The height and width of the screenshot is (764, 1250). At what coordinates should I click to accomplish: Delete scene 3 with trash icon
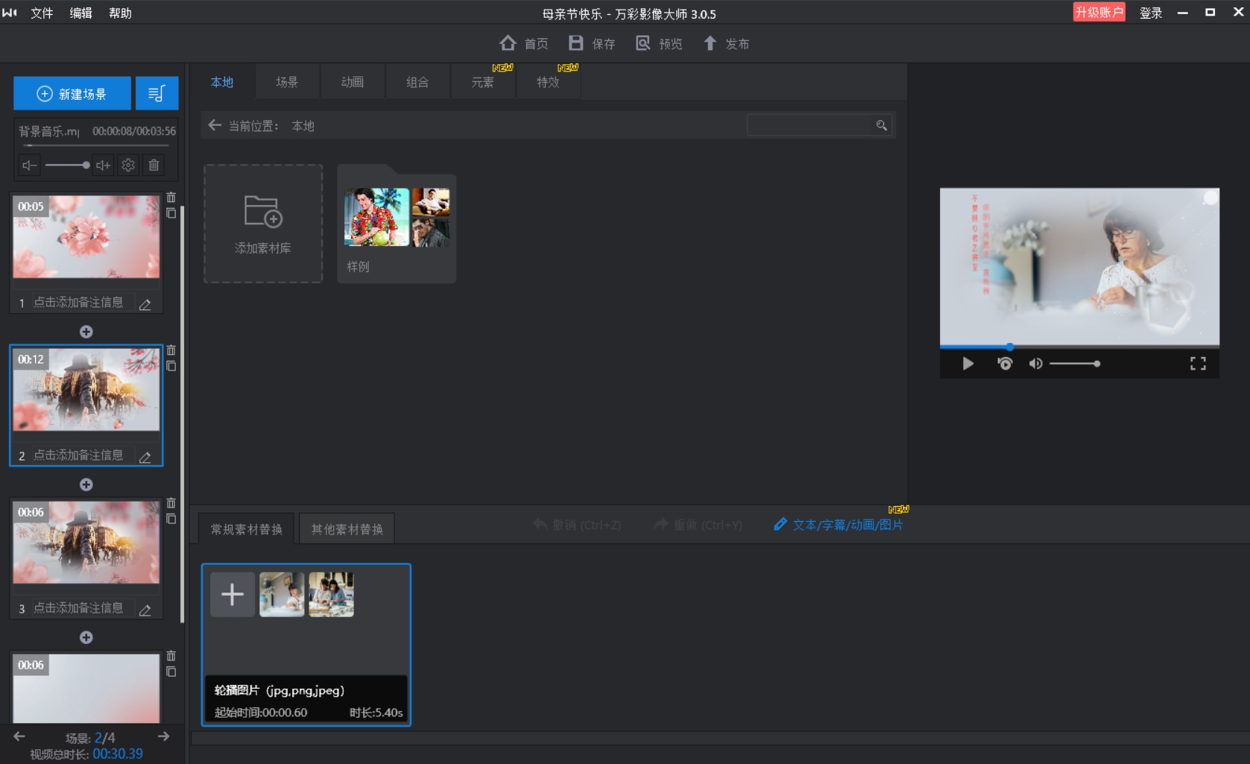click(x=171, y=503)
